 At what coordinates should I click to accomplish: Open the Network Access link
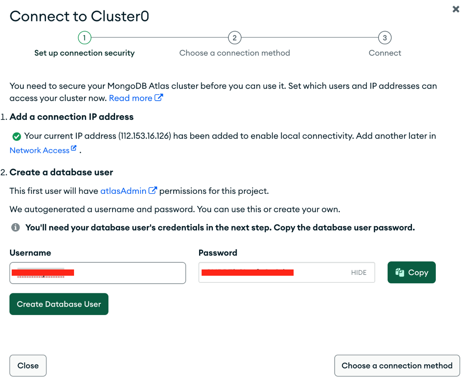click(x=39, y=150)
